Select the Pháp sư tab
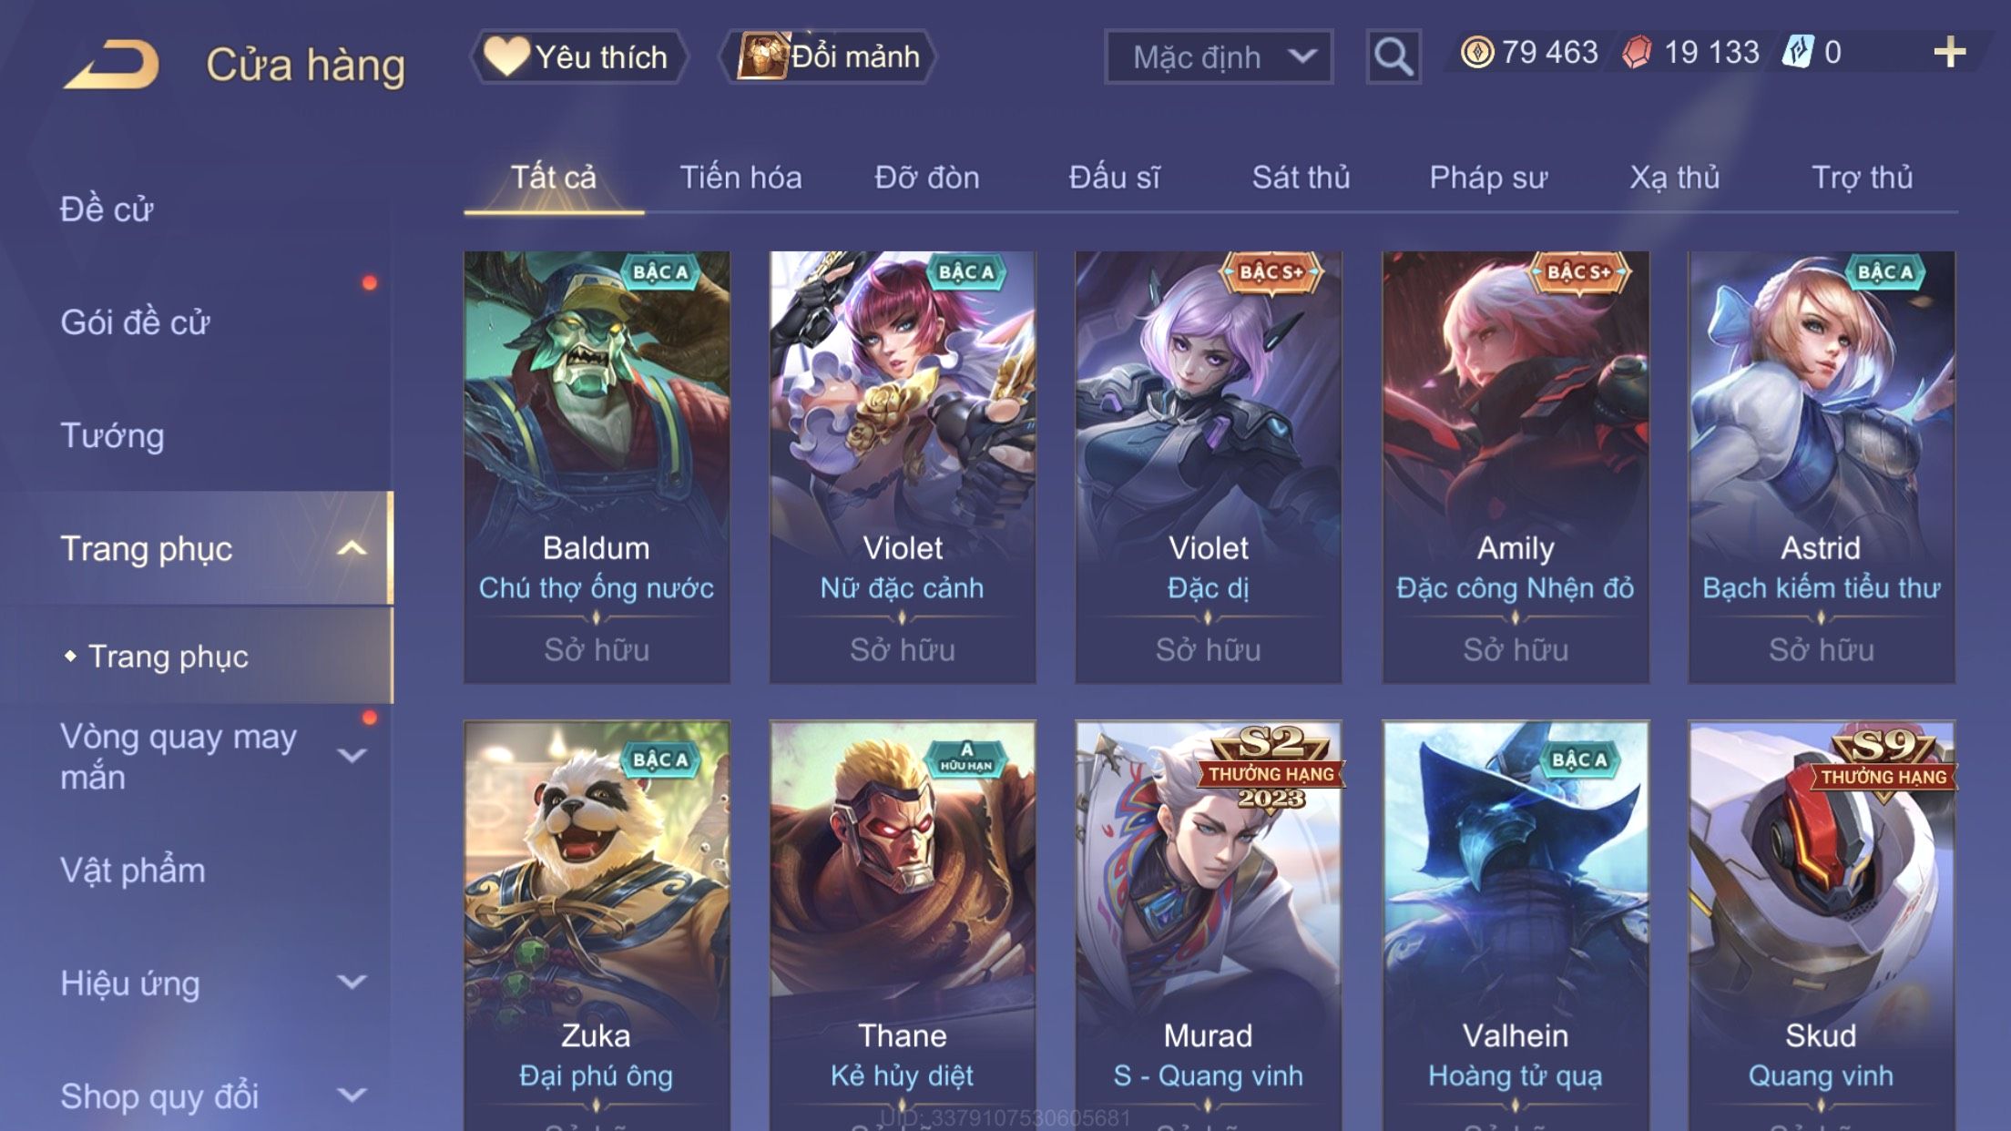The height and width of the screenshot is (1131, 2011). (1488, 177)
